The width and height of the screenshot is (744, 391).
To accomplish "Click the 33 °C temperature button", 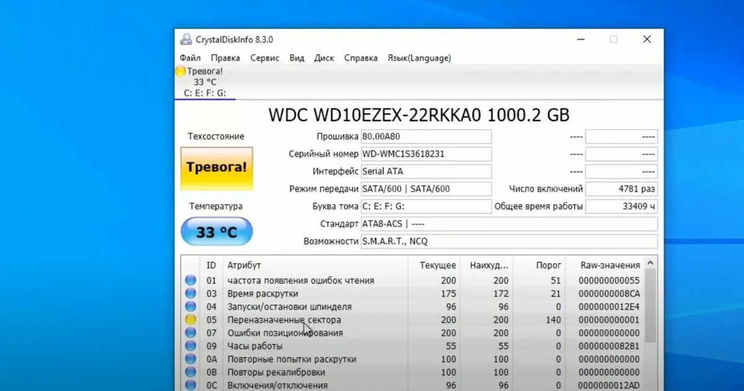I will point(216,231).
